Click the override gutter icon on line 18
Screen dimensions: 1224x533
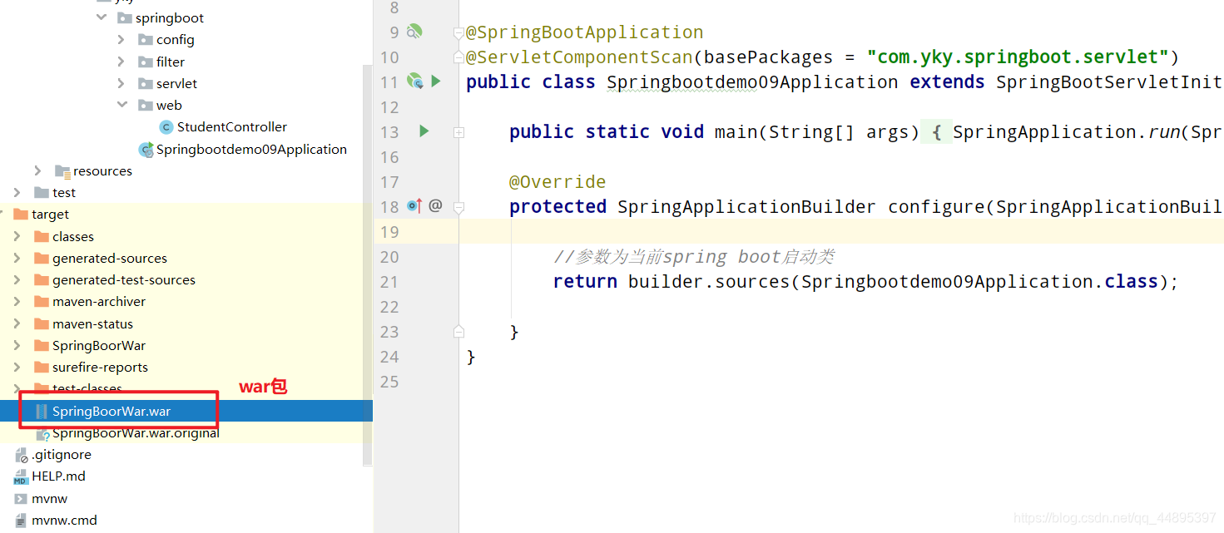pyautogui.click(x=414, y=206)
